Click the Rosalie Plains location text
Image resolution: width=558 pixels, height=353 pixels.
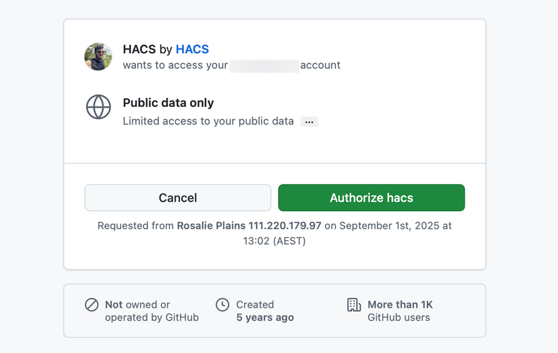pos(211,226)
